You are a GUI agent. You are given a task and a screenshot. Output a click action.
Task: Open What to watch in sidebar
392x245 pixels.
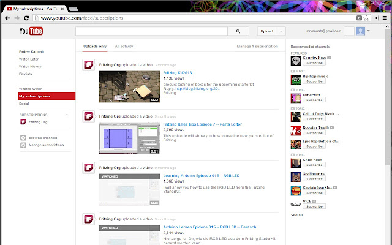point(31,89)
